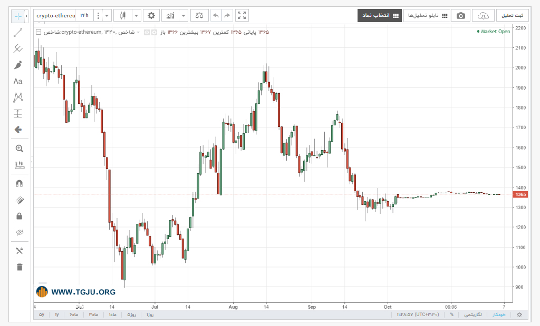Open chart properties gear in top toolbar
Screen dimensions: 540x326
click(x=151, y=15)
